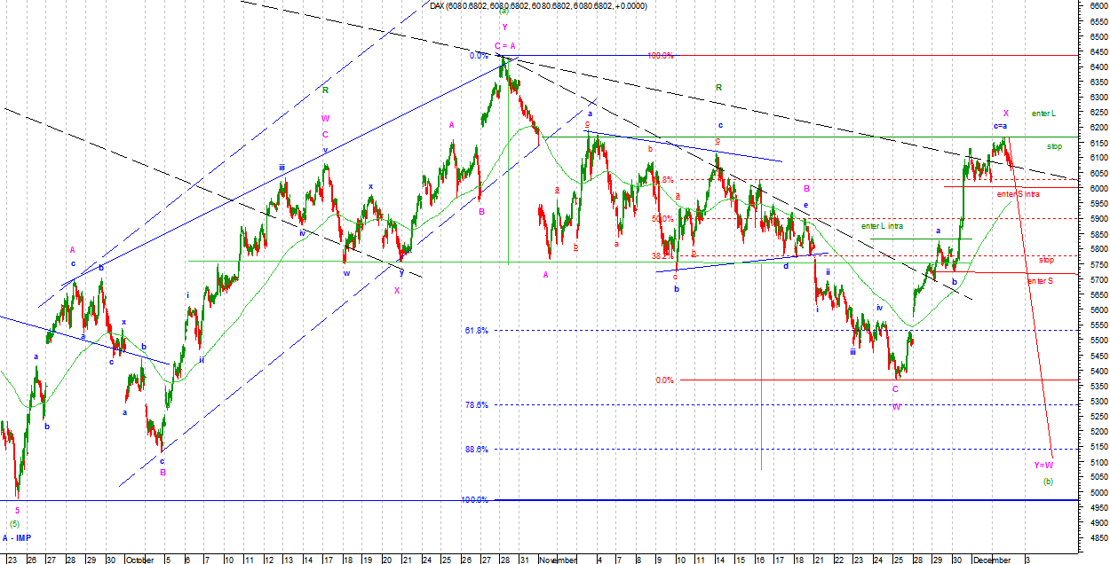Image resolution: width=1110 pixels, height=564 pixels.
Task: Select the red "enter S intra" label
Action: click(x=1018, y=193)
